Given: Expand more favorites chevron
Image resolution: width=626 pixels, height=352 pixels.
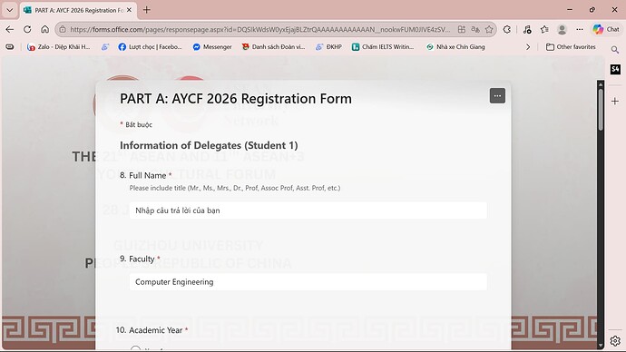Looking at the screenshot, I should pos(528,46).
